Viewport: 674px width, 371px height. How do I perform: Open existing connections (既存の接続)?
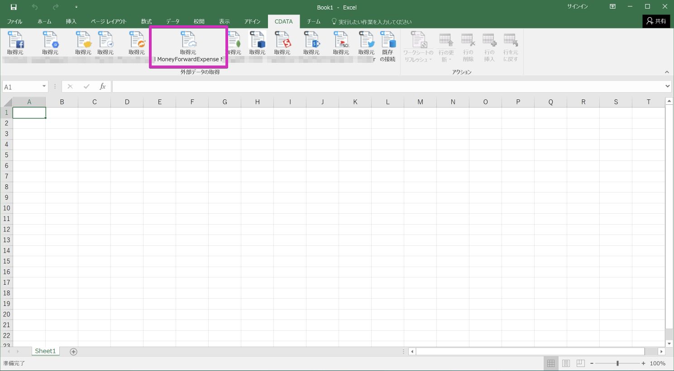(388, 47)
